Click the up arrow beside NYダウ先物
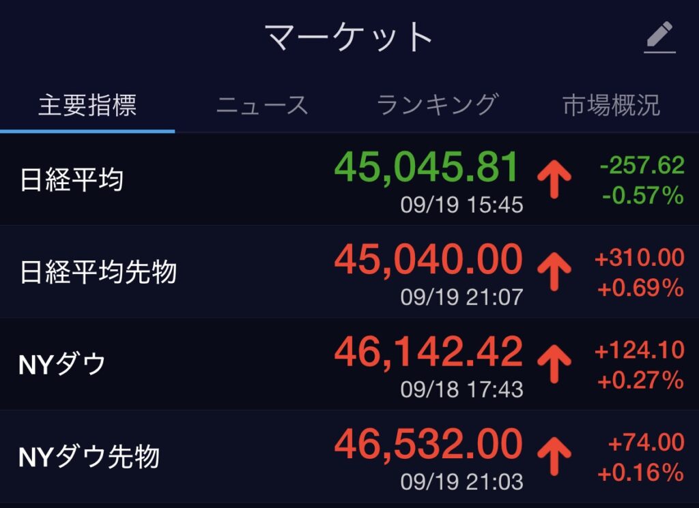 click(x=554, y=456)
